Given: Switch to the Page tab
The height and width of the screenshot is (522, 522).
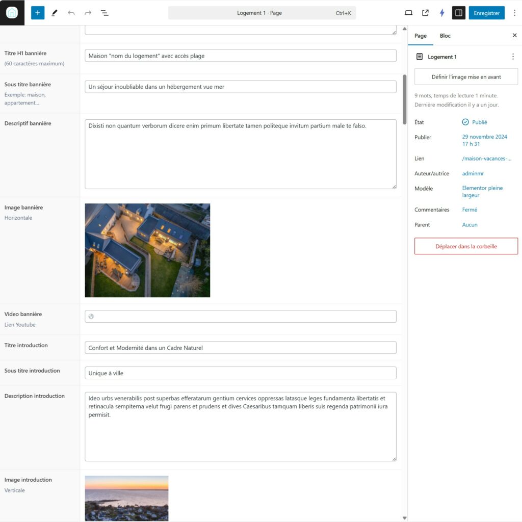Looking at the screenshot, I should coord(421,36).
